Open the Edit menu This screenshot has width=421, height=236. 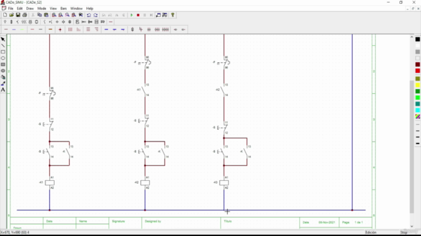pos(20,9)
